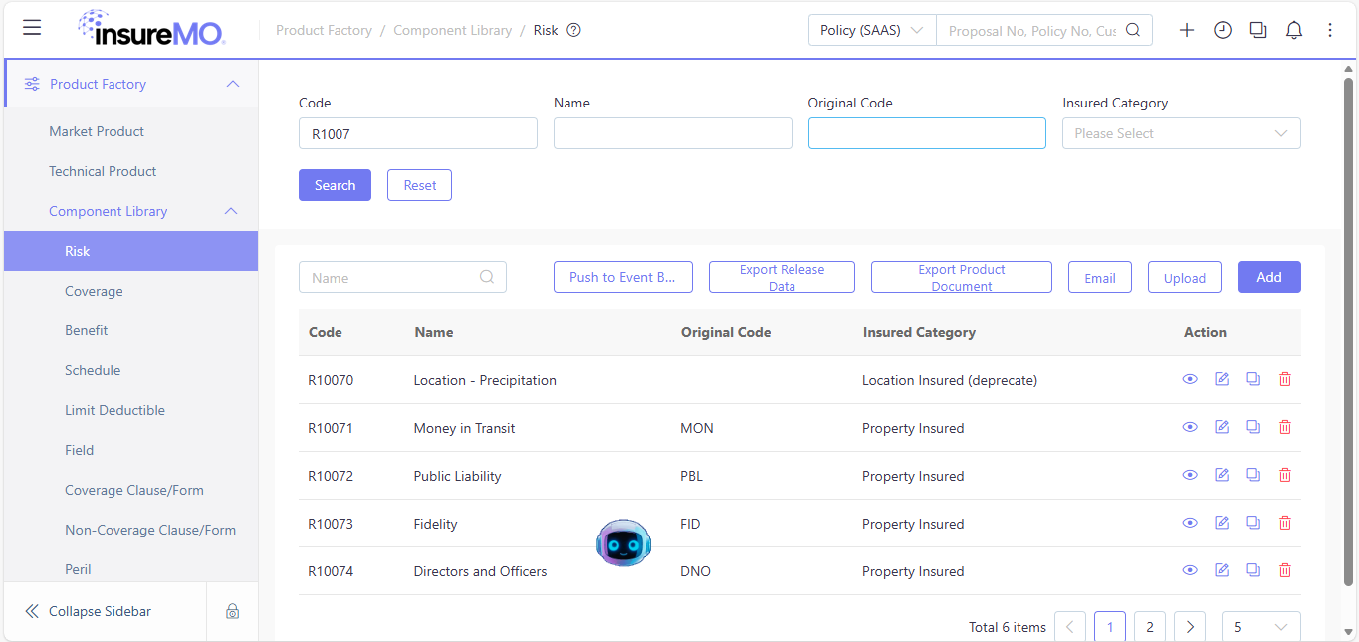1359x642 pixels.
Task: Delete the Fidelity risk row
Action: pos(1285,523)
